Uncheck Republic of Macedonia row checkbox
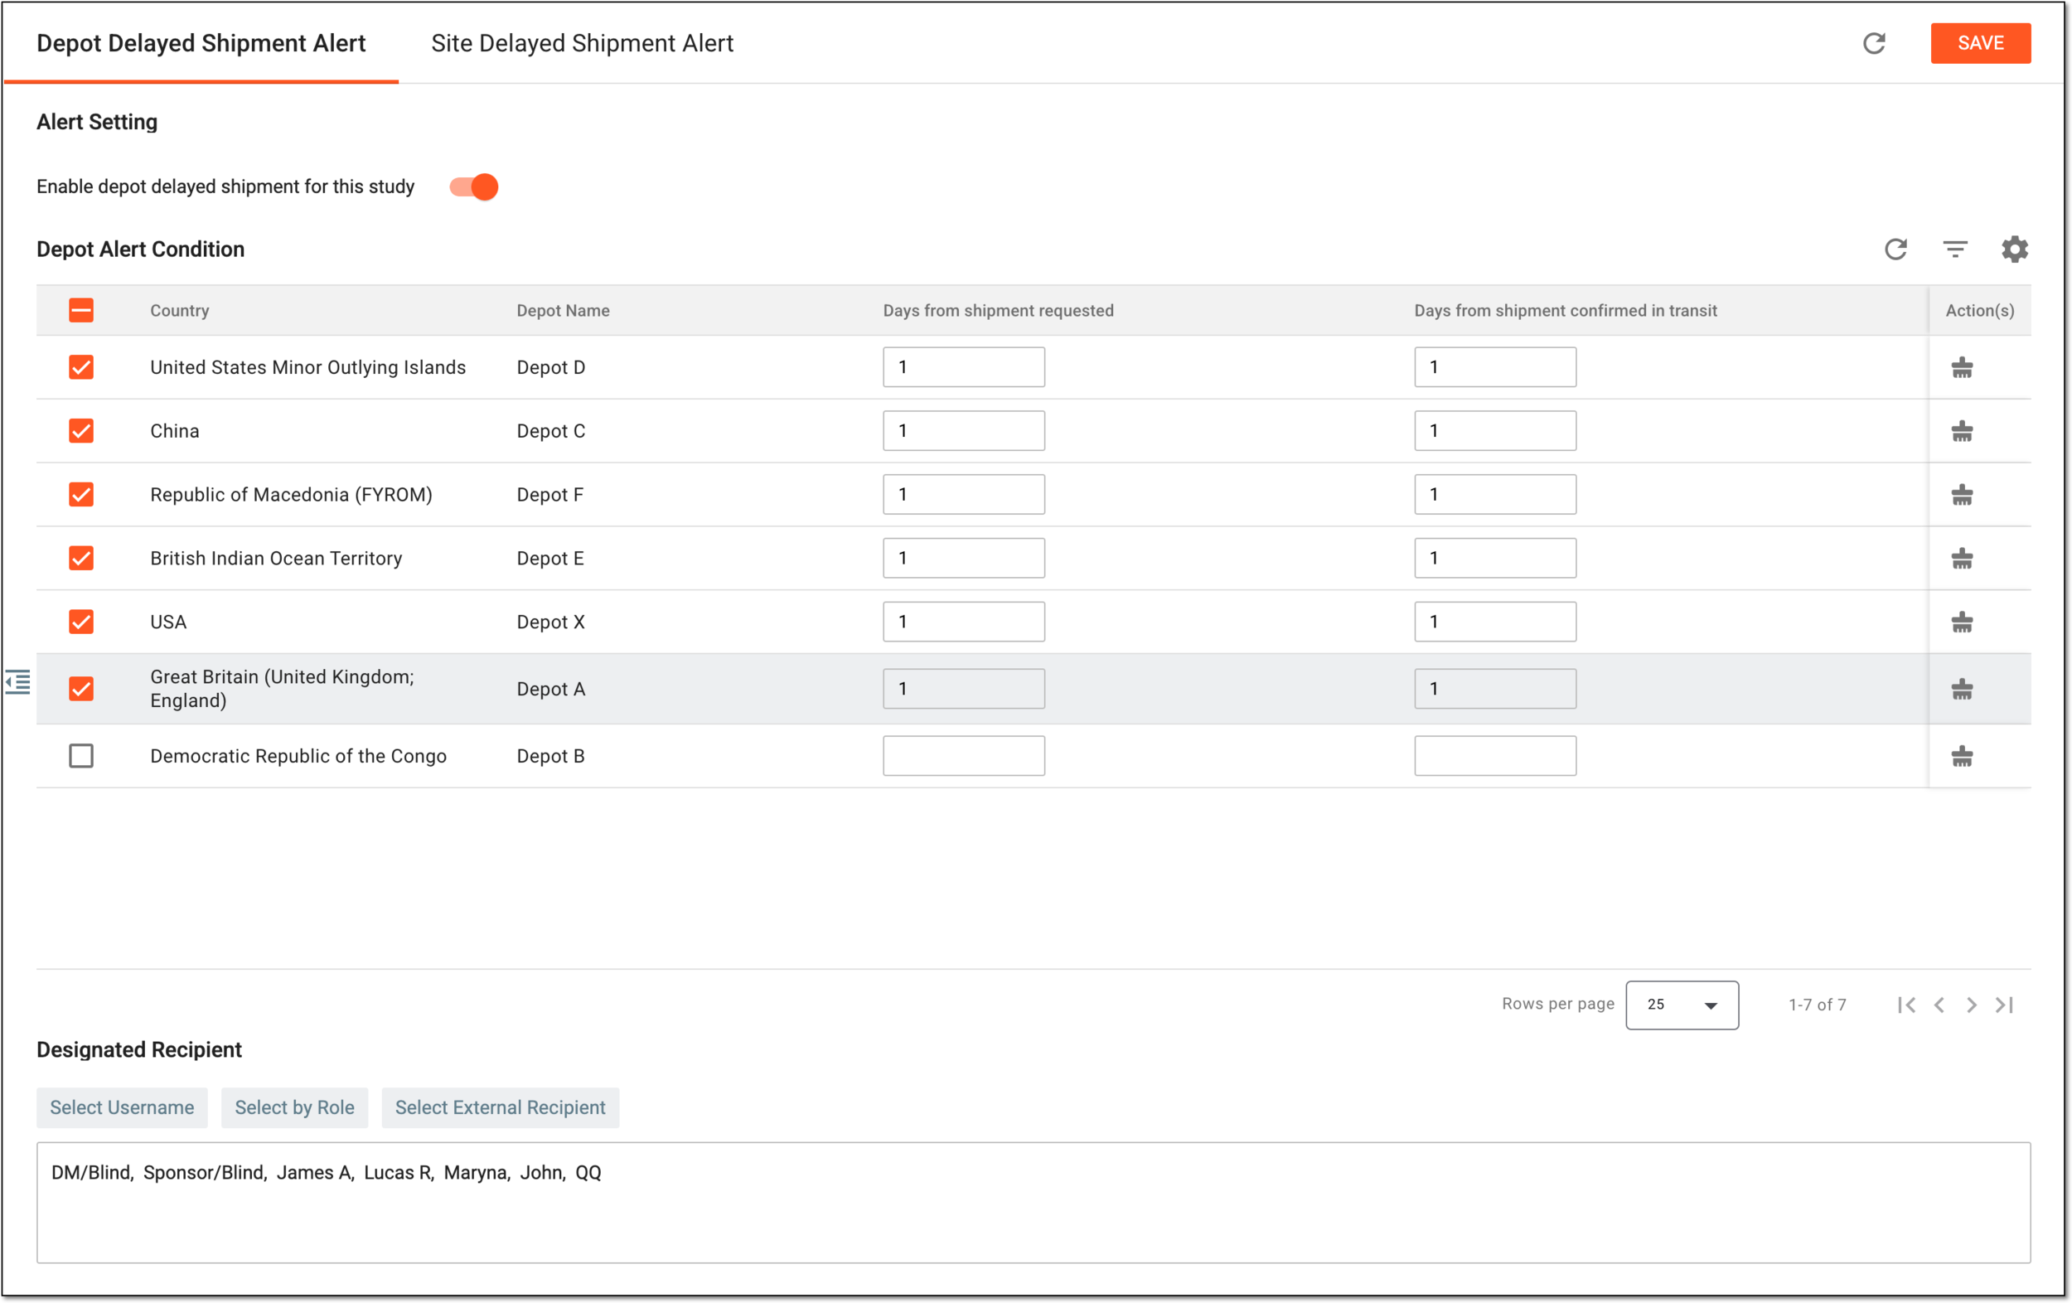This screenshot has height=1303, width=2072. coord(81,495)
